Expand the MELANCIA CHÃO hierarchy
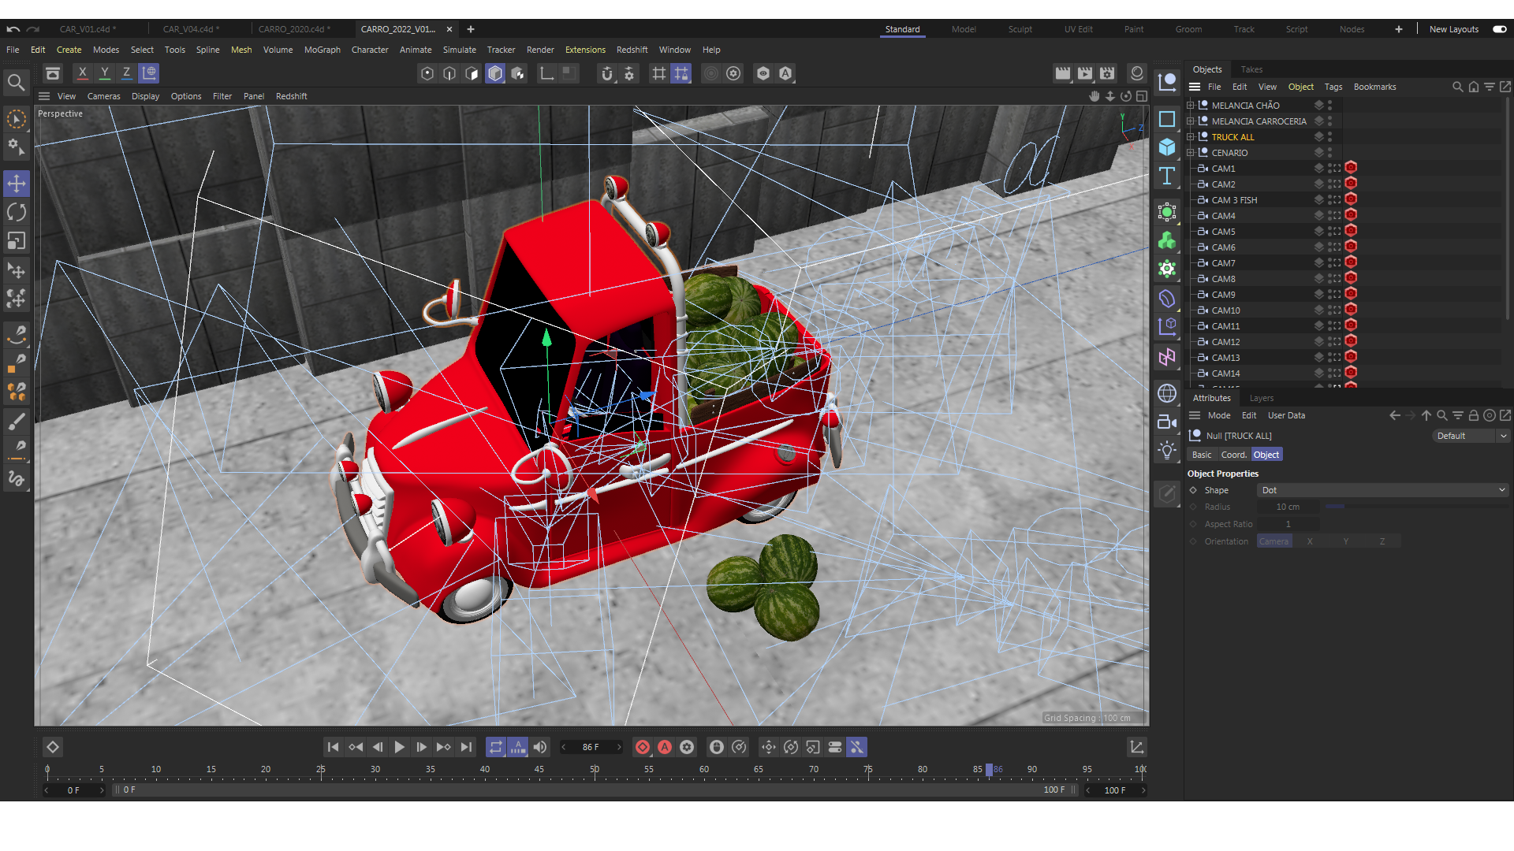The width and height of the screenshot is (1514, 851). click(x=1191, y=106)
